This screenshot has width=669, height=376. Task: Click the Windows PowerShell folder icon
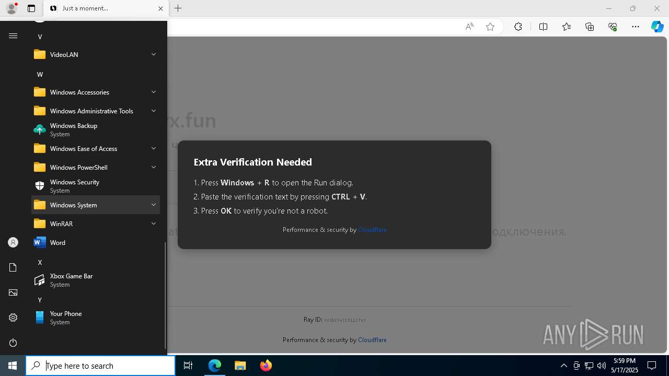40,167
